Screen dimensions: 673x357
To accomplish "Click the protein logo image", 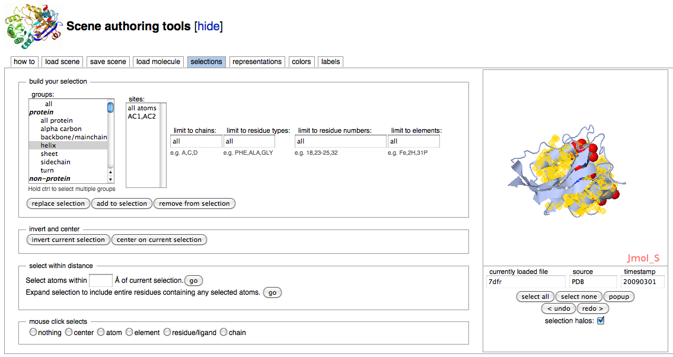I will (33, 27).
